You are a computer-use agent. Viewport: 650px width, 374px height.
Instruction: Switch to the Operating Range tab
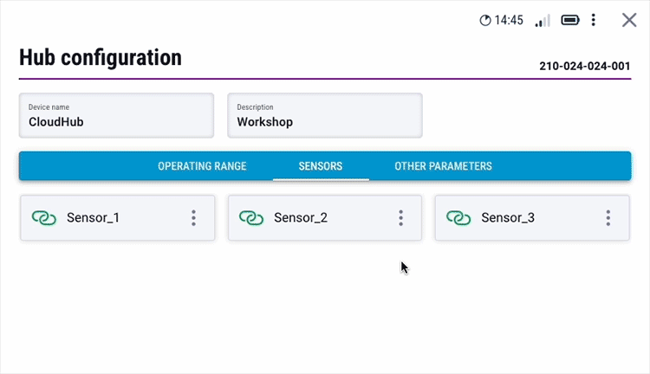click(x=202, y=166)
